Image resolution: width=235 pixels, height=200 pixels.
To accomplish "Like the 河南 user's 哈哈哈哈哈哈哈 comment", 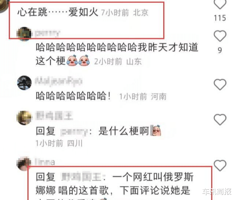I will [220, 85].
